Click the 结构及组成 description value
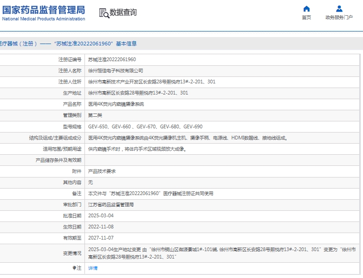The height and width of the screenshot is (278, 363). (188, 138)
